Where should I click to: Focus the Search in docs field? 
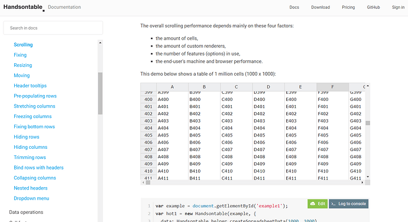(x=53, y=28)
